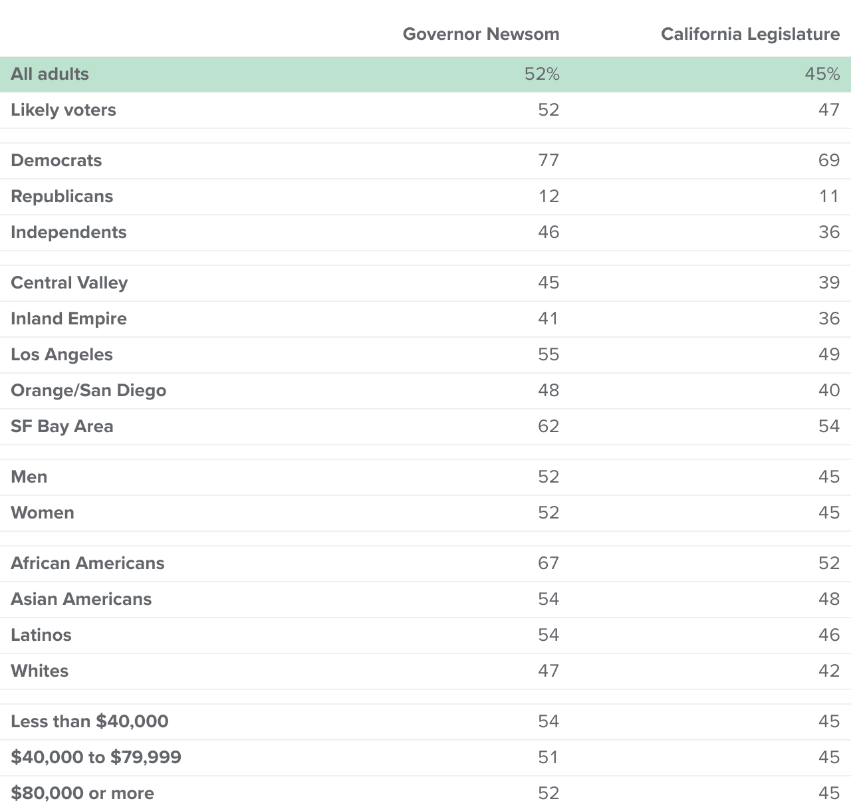Click the Orange/San Diego Newsom value 48

point(548,390)
